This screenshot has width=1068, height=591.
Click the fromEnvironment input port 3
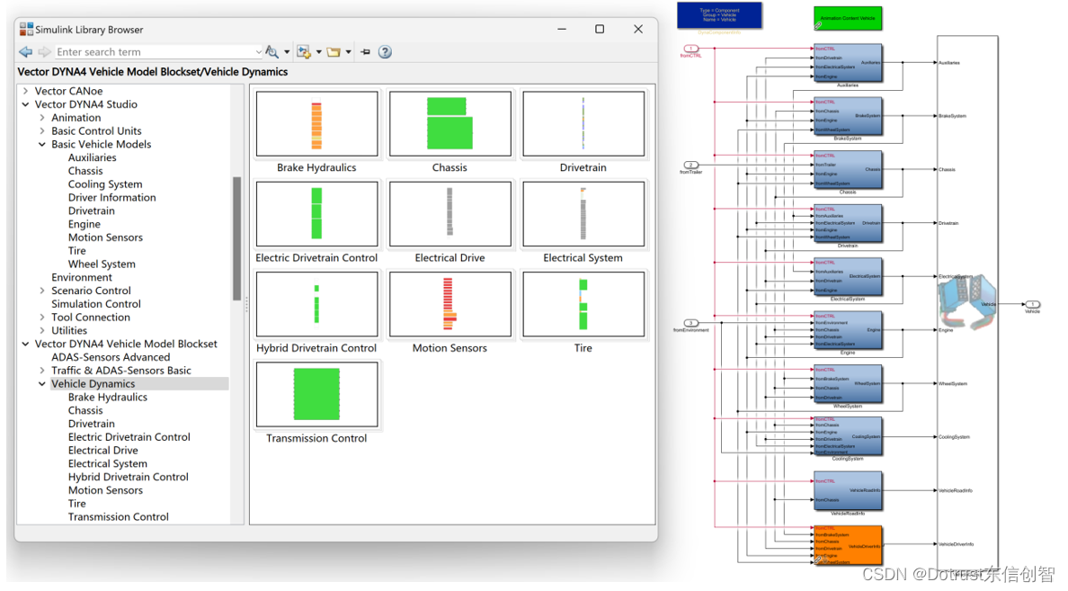(x=690, y=323)
